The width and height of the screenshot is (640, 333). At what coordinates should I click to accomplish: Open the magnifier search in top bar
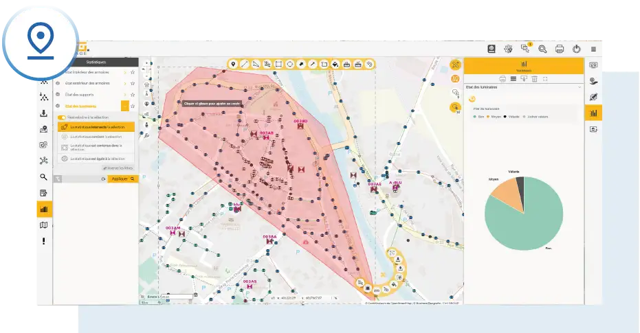pyautogui.click(x=542, y=49)
